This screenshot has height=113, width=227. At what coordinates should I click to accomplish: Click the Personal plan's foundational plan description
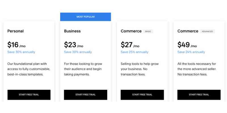(x=29, y=69)
